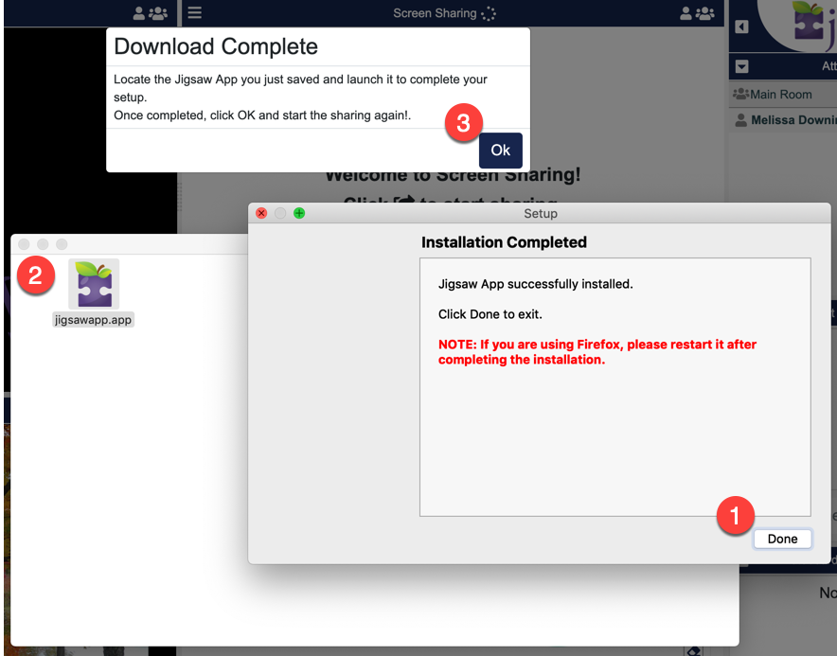Viewport: 837px width, 656px height.
Task: Close the Setup window with red button
Action: coord(262,214)
